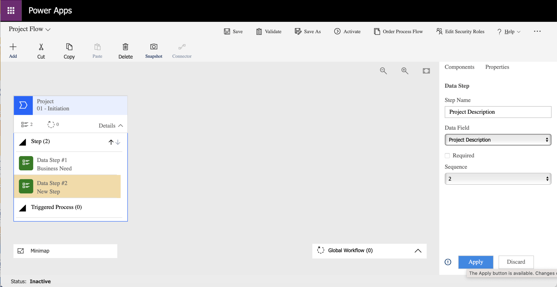Click the Discard button
This screenshot has height=287, width=557.
(516, 262)
